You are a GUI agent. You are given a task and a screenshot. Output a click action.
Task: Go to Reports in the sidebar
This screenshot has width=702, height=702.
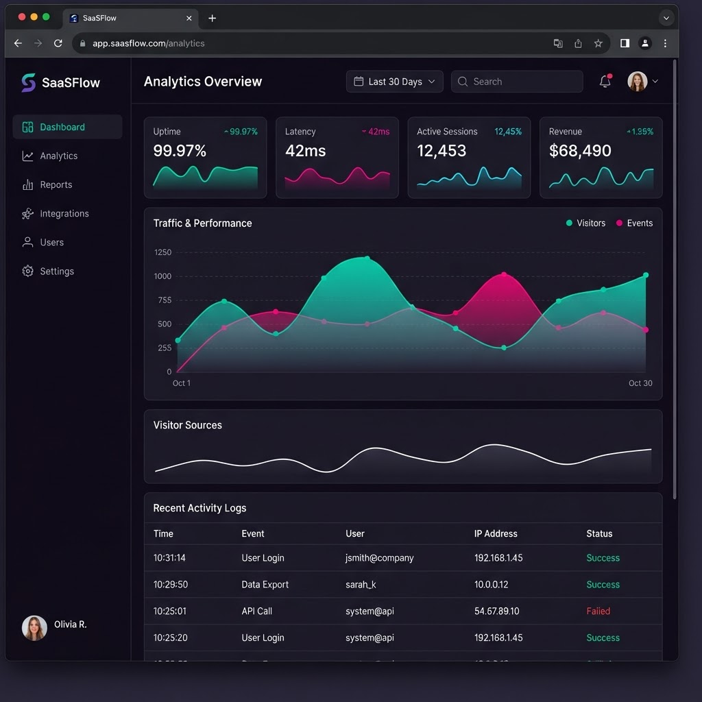point(56,184)
